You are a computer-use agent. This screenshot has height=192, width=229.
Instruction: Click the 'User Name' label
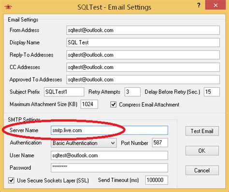pyautogui.click(x=22, y=155)
